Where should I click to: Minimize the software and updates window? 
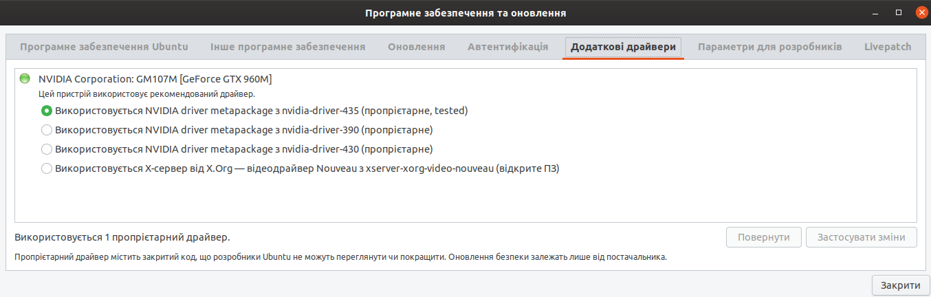(x=876, y=13)
